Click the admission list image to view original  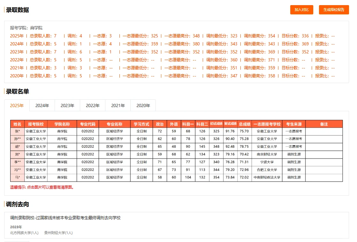[x=176, y=150]
